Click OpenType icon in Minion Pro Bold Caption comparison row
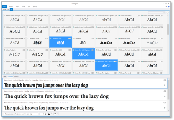 165,96
